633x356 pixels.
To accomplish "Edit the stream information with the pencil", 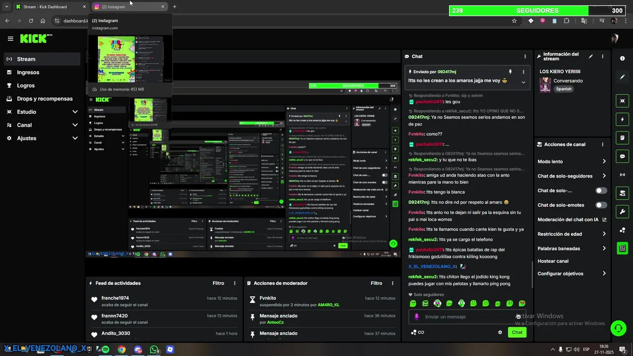I will pos(590,56).
